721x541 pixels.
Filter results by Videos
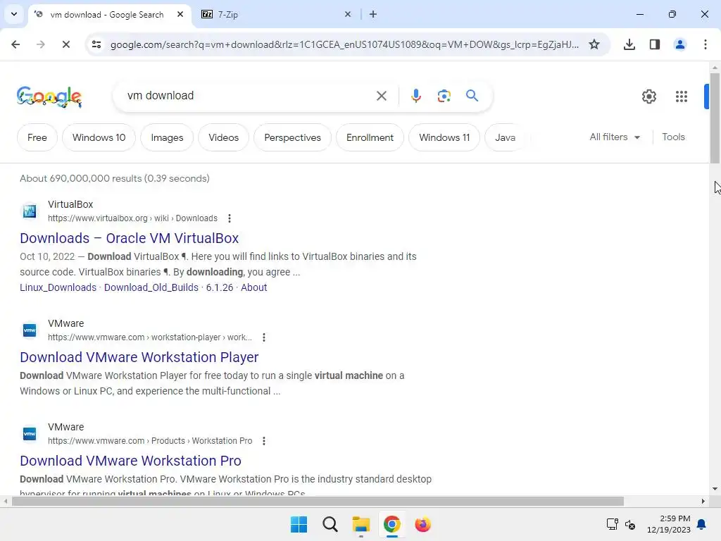223,137
